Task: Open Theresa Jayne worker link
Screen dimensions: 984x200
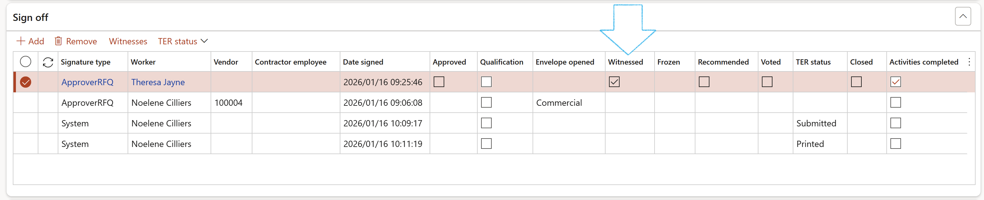Action: (x=158, y=82)
